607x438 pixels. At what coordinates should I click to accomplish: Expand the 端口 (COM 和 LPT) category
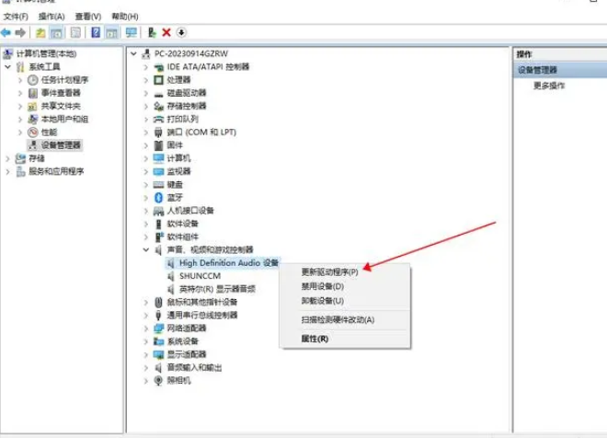[x=146, y=133]
